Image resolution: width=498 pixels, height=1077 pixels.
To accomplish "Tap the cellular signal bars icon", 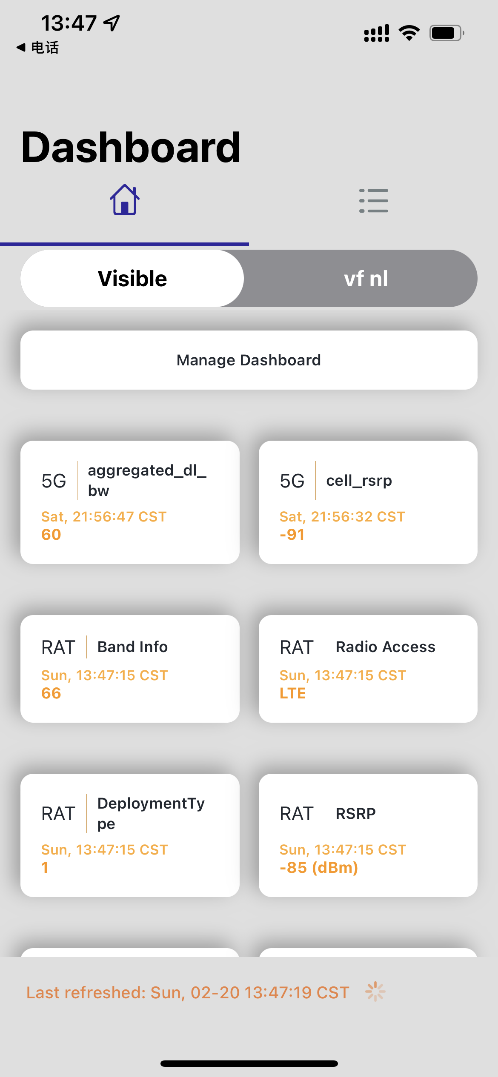I will [x=377, y=33].
